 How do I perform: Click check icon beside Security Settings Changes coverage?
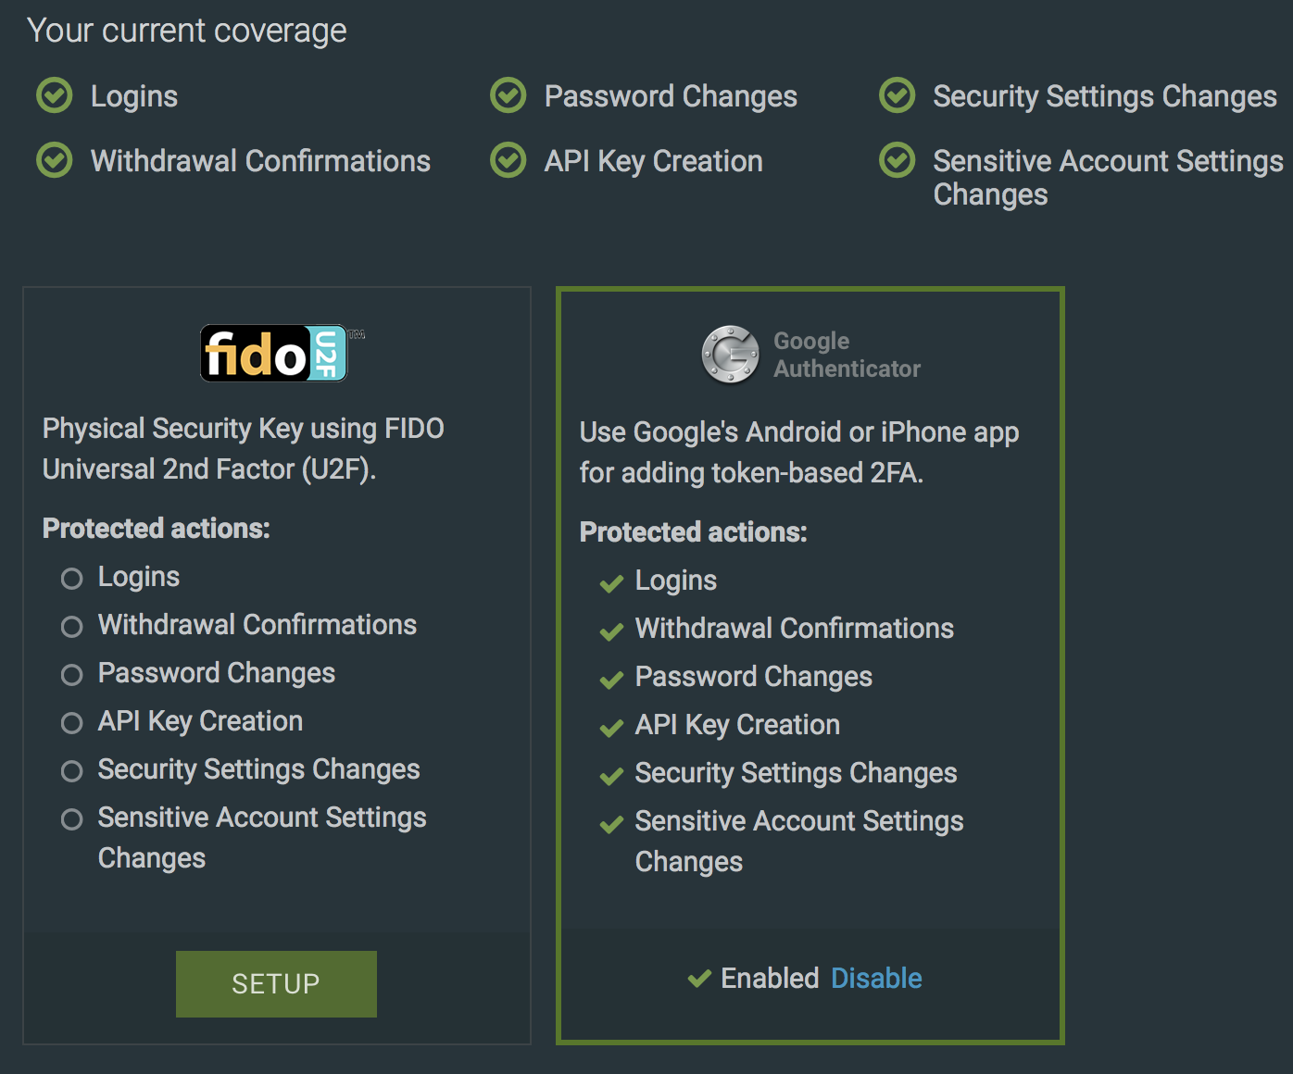coord(898,95)
